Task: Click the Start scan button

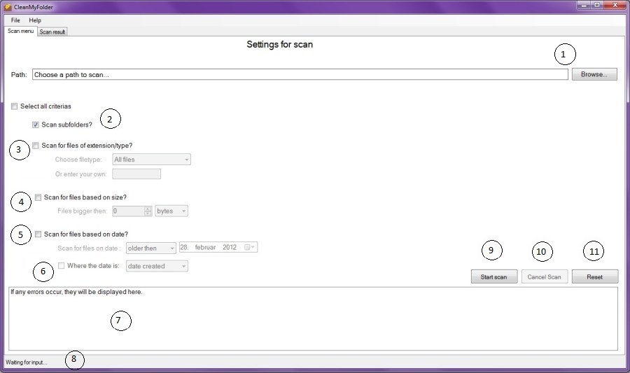Action: tap(493, 276)
